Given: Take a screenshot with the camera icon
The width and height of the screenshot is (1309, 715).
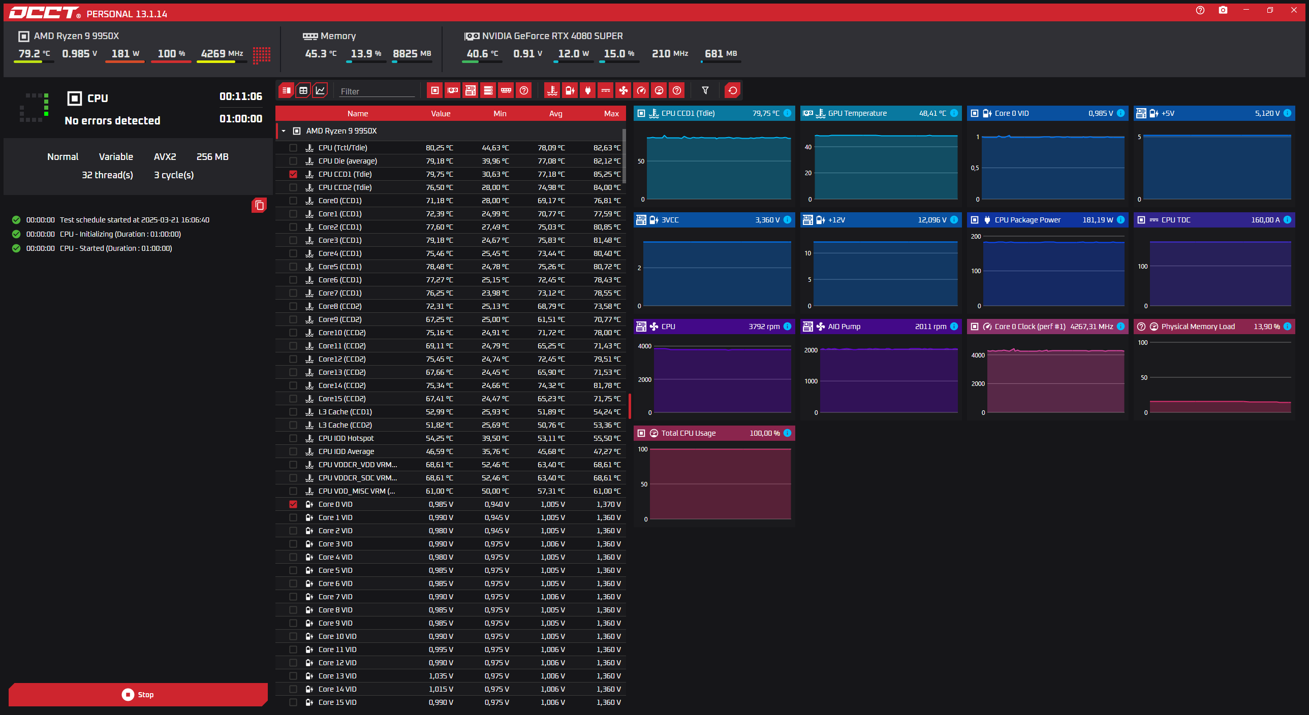Looking at the screenshot, I should (x=1223, y=10).
